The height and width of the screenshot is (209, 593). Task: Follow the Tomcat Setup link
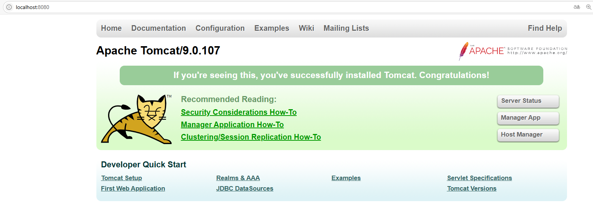(122, 178)
